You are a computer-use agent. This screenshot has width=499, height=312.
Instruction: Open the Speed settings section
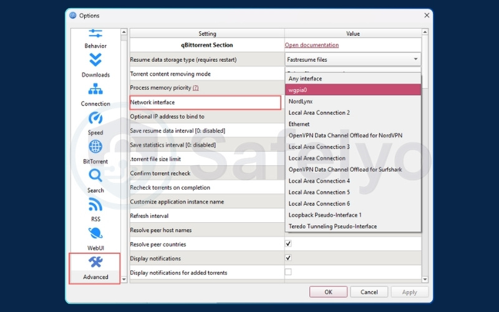95,123
